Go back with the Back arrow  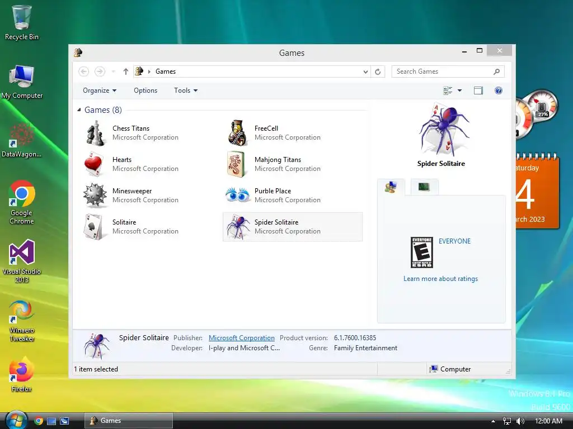tap(84, 71)
